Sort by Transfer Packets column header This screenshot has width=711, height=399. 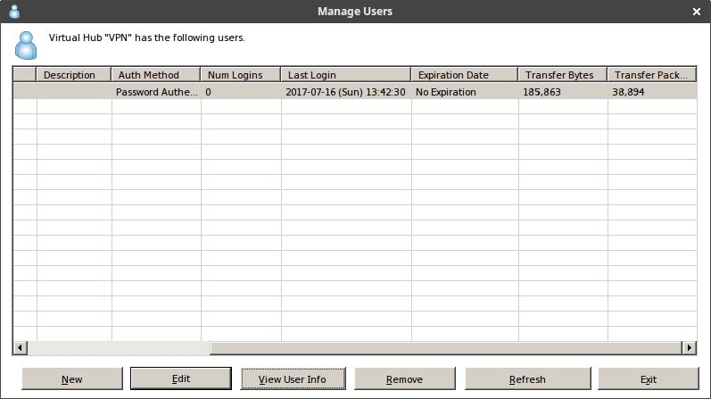[x=651, y=75]
